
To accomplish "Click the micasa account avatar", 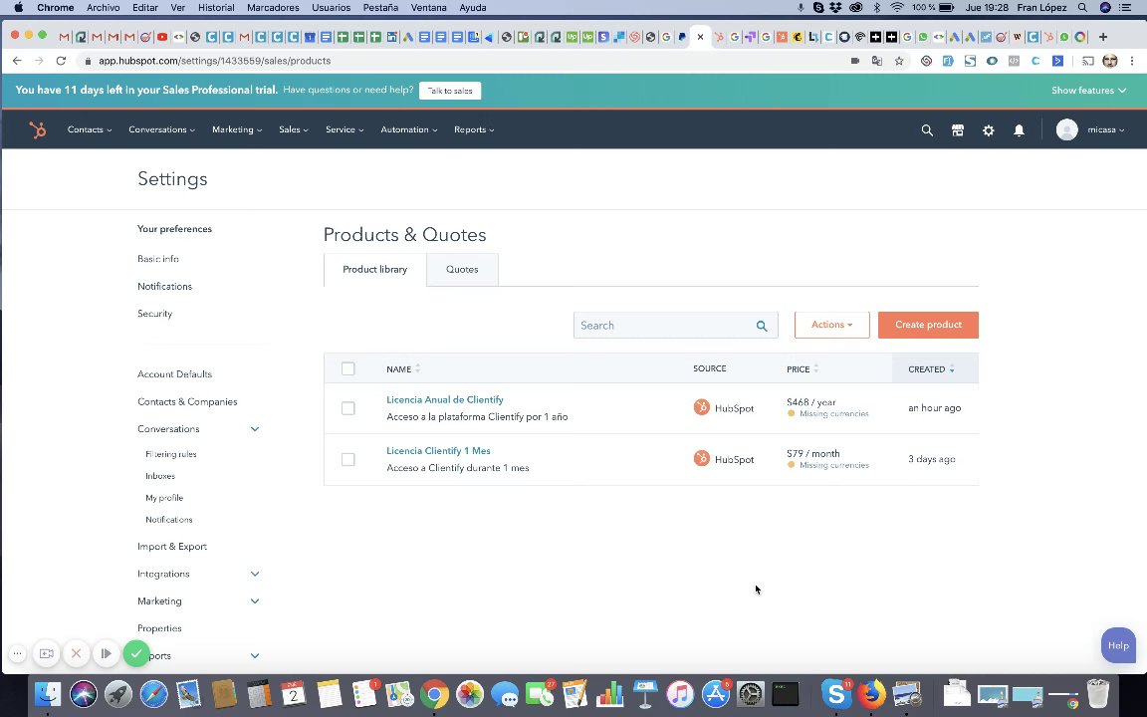I will coord(1066,129).
